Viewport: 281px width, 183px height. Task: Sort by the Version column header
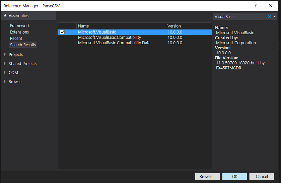coord(178,26)
